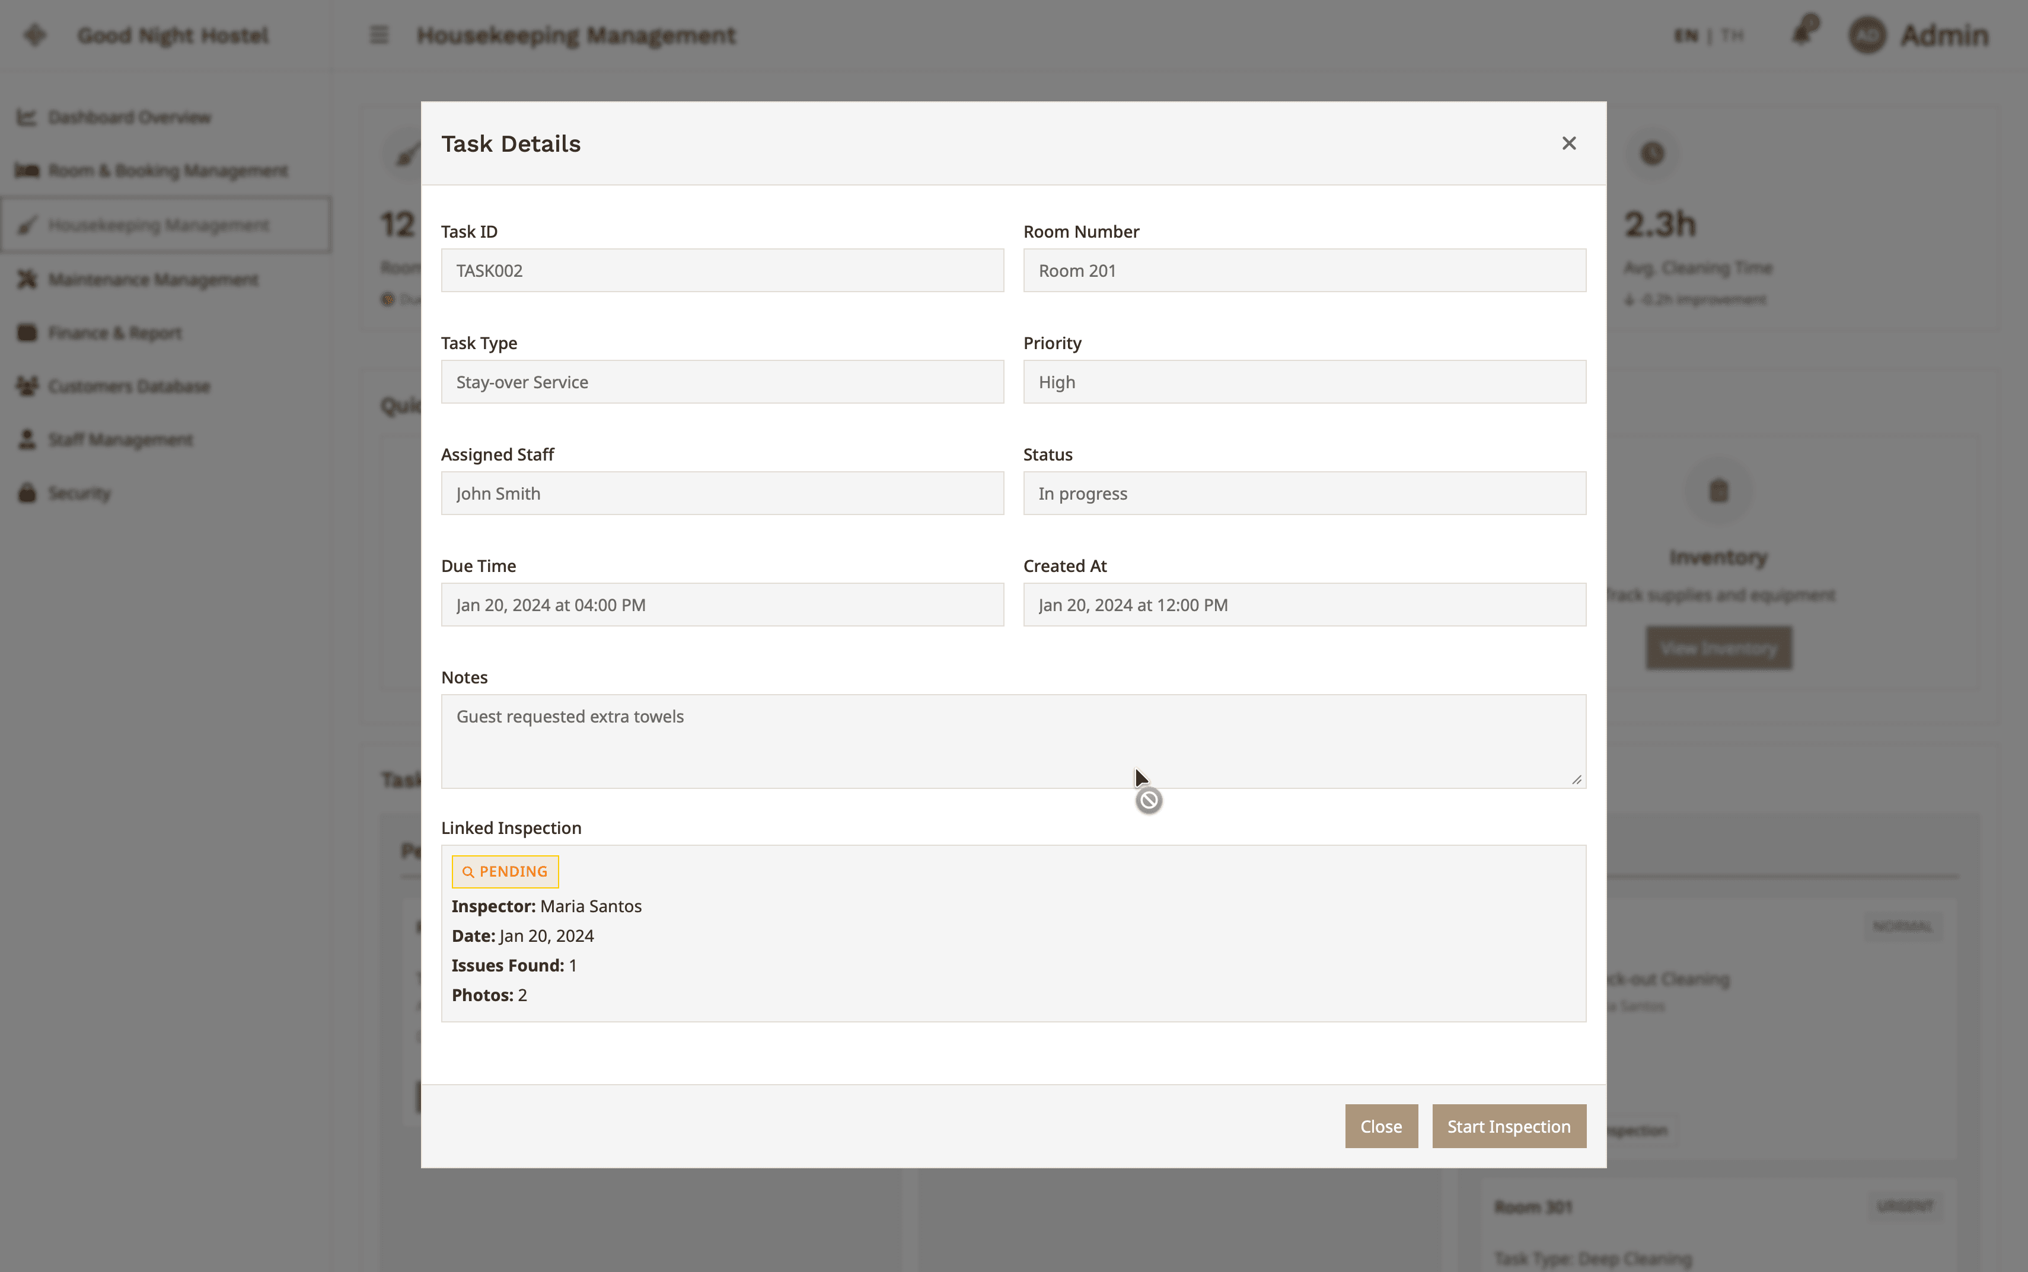Image resolution: width=2028 pixels, height=1272 pixels.
Task: Switch language to TH
Action: [1732, 36]
